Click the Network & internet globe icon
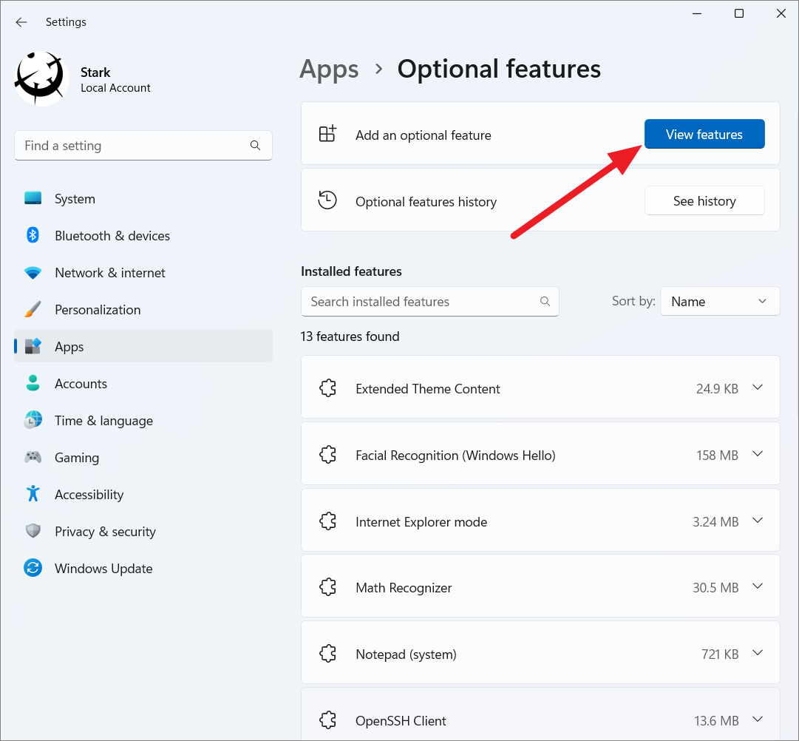The width and height of the screenshot is (799, 741). click(33, 272)
